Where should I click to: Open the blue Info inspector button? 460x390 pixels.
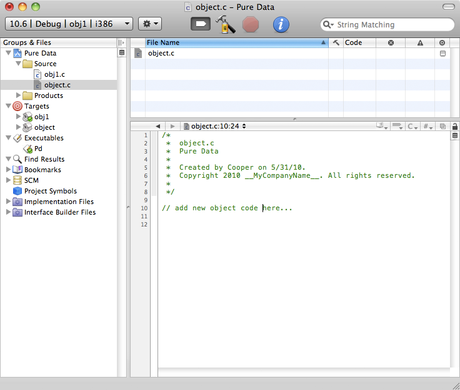tap(281, 24)
